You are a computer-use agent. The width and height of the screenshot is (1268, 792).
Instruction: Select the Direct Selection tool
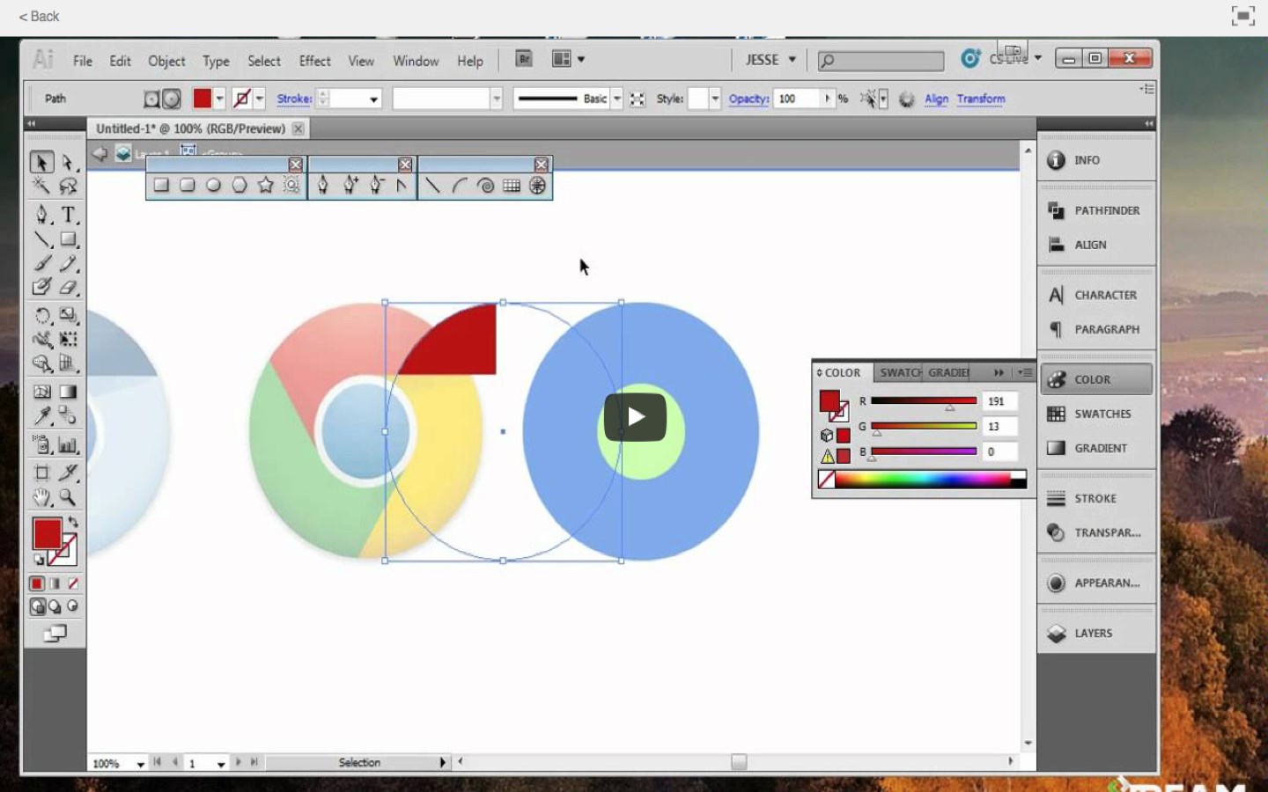pos(68,162)
